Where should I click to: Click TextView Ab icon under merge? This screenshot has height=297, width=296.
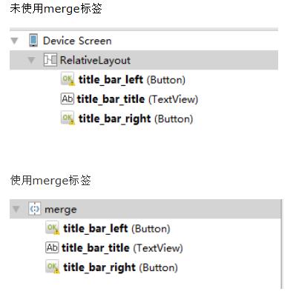[x=52, y=247]
